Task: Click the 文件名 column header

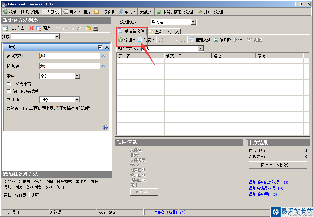Action: tap(140, 56)
